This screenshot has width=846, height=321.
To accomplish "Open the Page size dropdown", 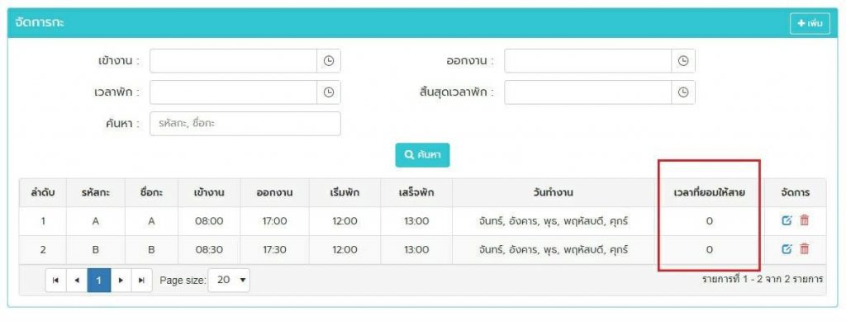I will (x=229, y=280).
